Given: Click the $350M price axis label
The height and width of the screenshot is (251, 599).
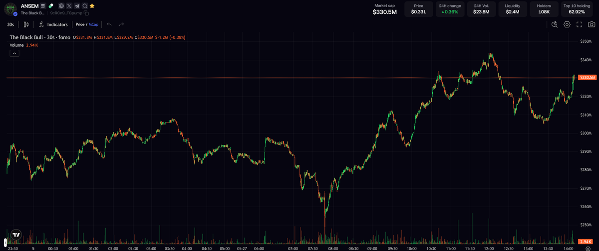Looking at the screenshot, I should tap(586, 41).
